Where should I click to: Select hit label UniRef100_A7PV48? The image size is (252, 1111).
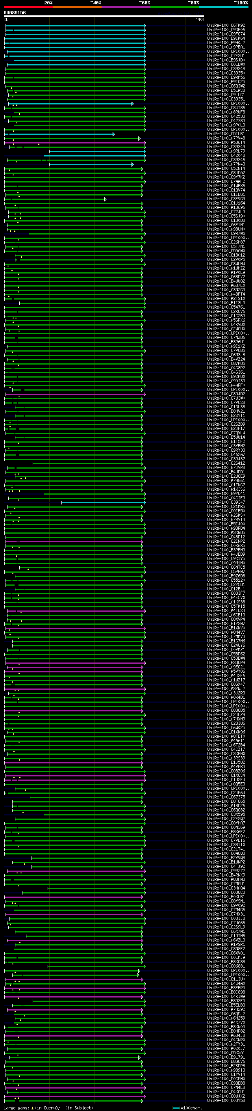tap(226, 138)
